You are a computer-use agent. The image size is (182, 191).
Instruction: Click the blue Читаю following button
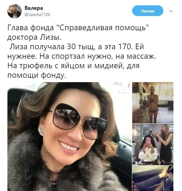(x=148, y=11)
